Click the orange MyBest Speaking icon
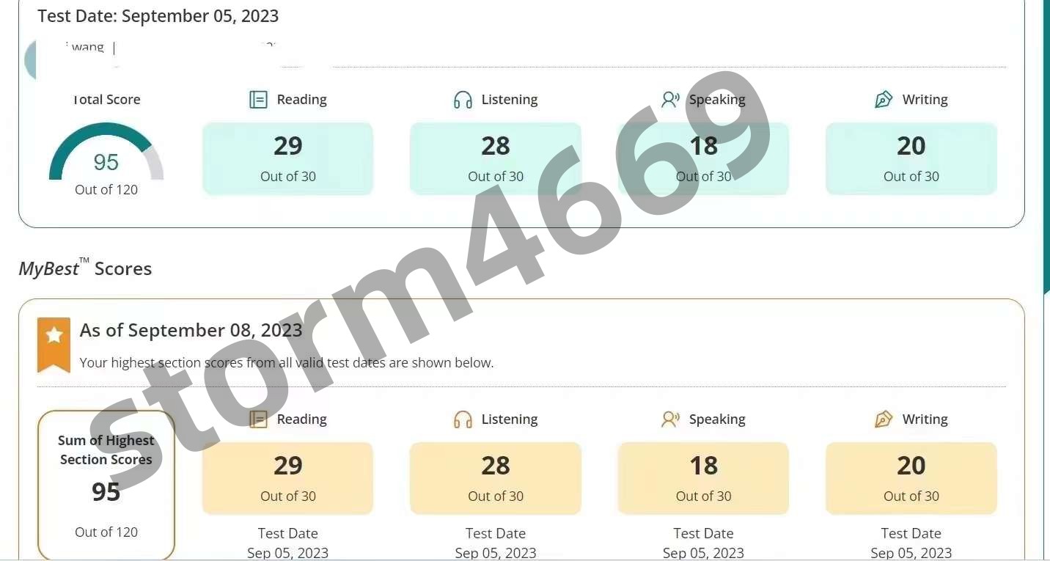This screenshot has height=561, width=1050. (x=670, y=419)
